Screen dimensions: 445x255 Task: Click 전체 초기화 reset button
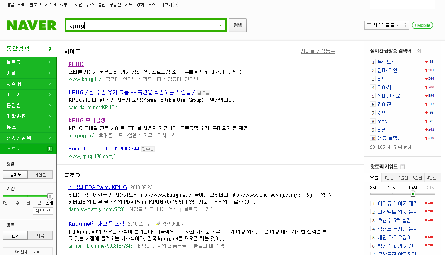[x=28, y=252]
